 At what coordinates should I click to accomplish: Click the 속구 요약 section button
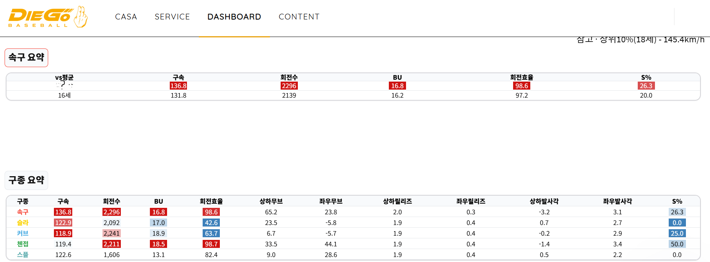pos(26,58)
